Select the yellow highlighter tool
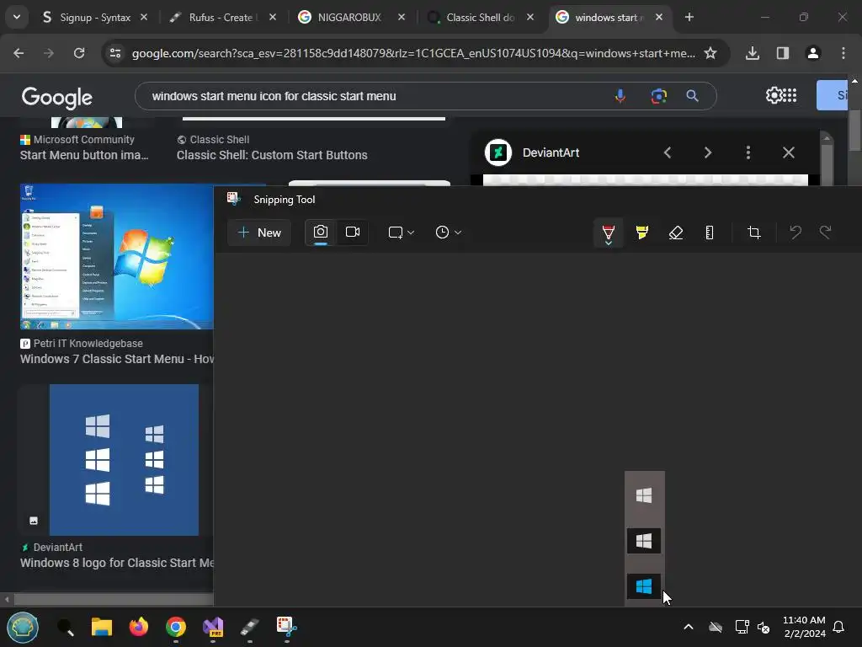Image resolution: width=862 pixels, height=647 pixels. point(642,233)
